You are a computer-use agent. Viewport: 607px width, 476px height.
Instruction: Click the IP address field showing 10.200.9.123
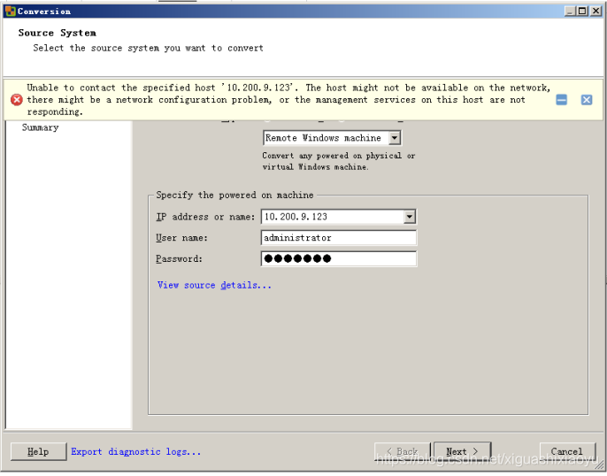click(x=333, y=217)
